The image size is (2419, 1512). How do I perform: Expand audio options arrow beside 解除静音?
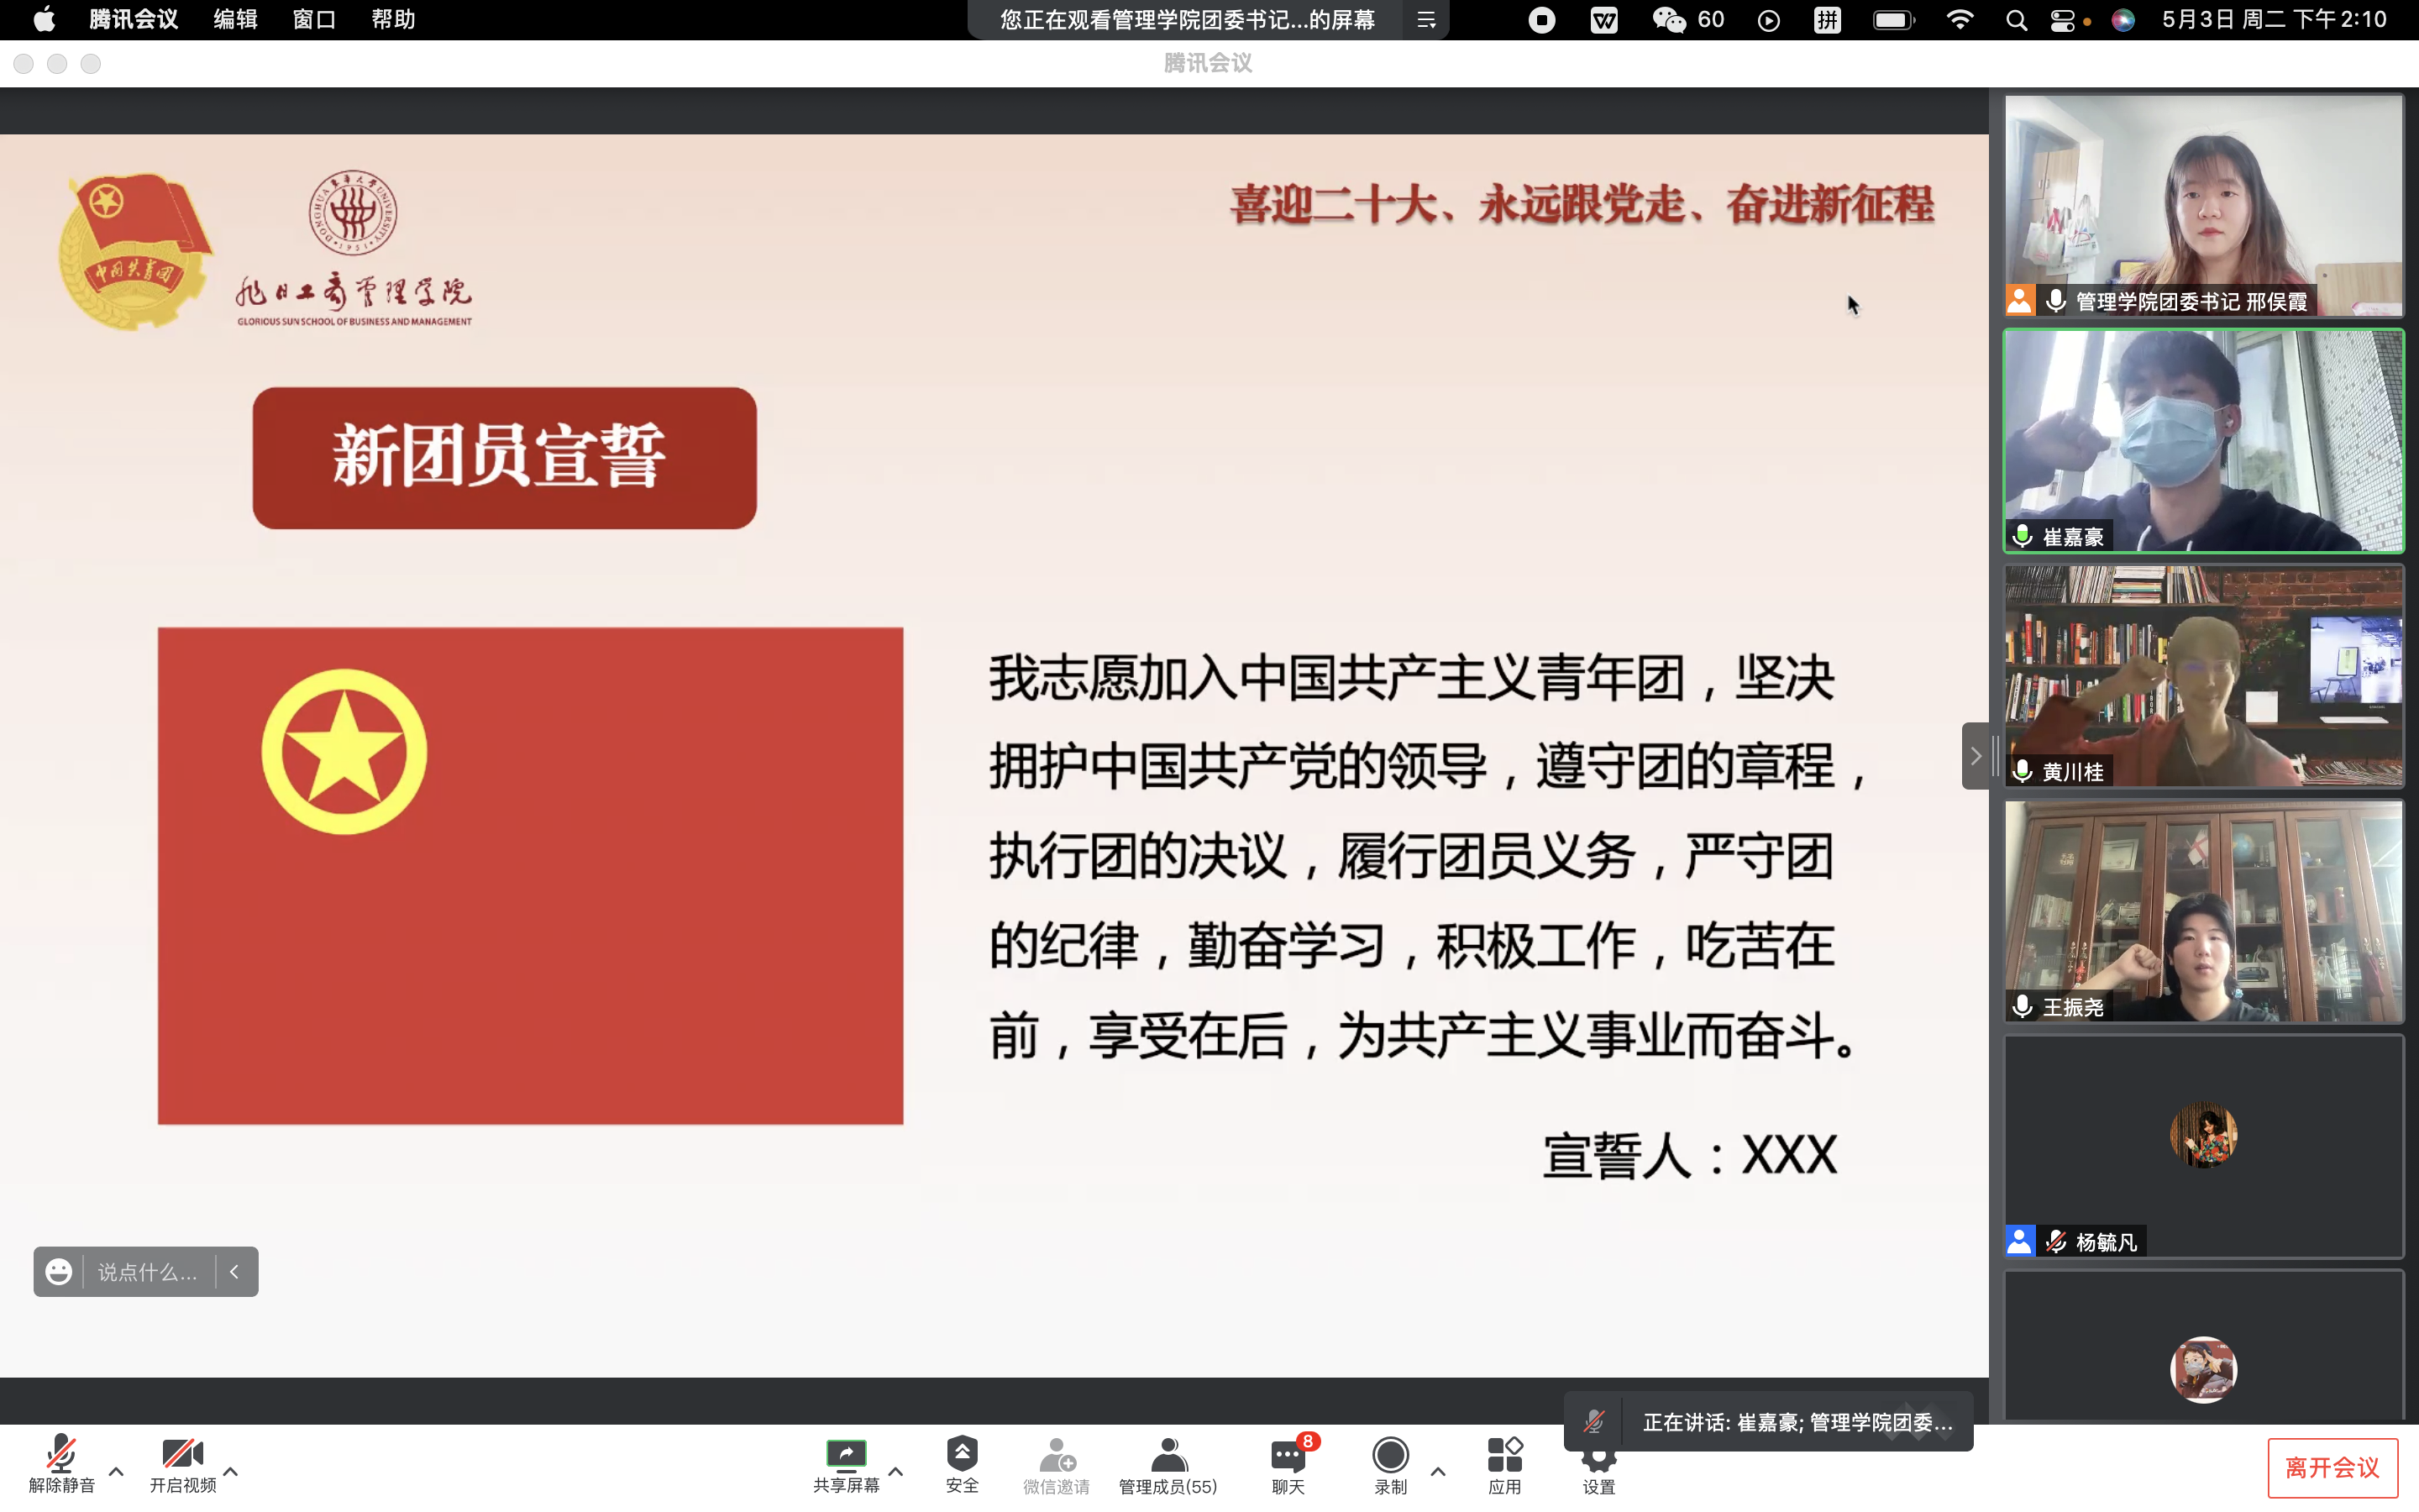[x=116, y=1471]
